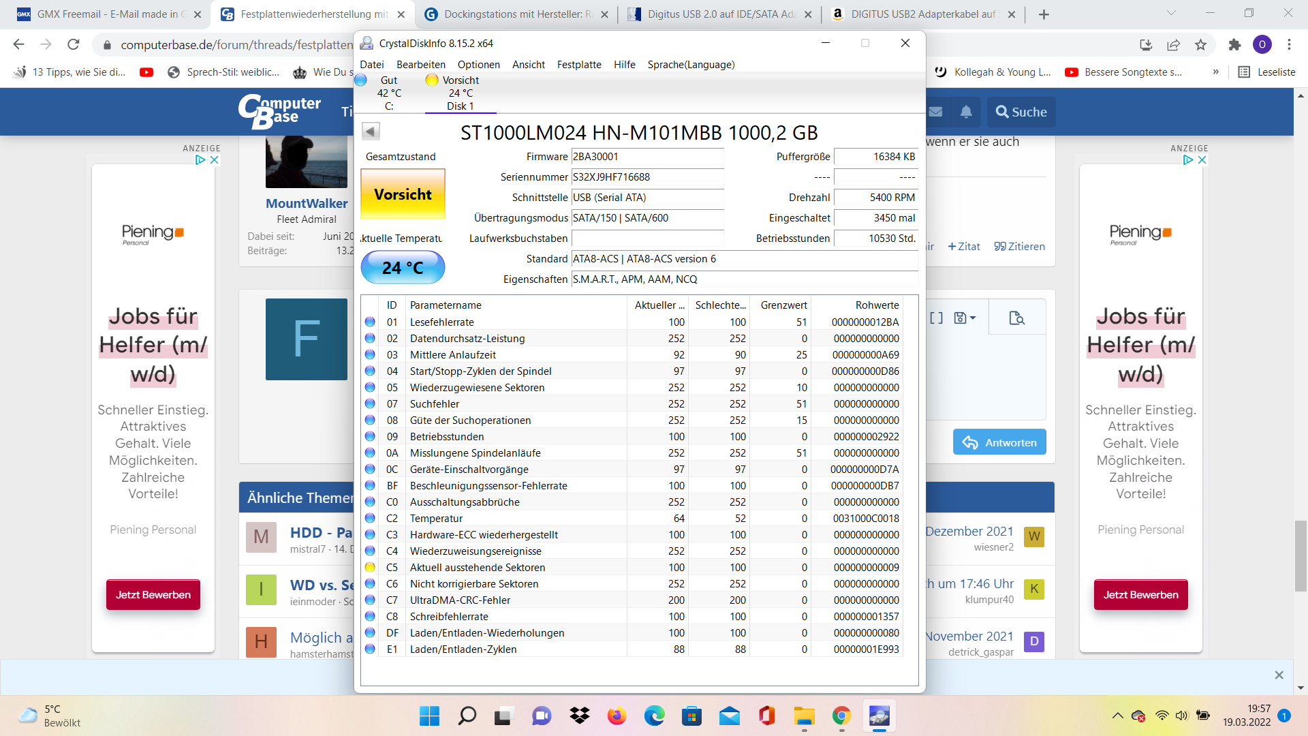The height and width of the screenshot is (736, 1308).
Task: Select the Disk 1 Vorsicht status icon
Action: (431, 80)
